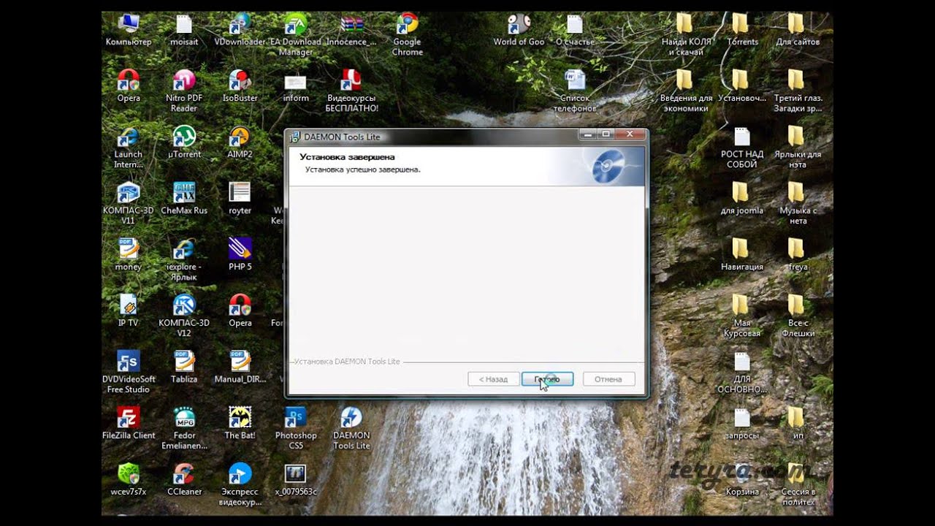The width and height of the screenshot is (935, 526).
Task: Select the IsoBuster shortcut
Action: click(x=240, y=85)
